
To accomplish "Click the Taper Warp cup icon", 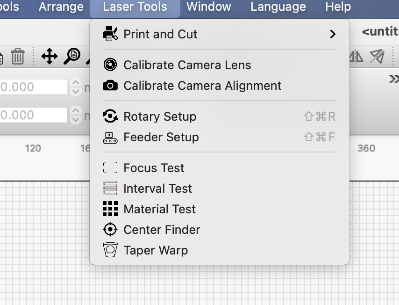I will point(110,250).
